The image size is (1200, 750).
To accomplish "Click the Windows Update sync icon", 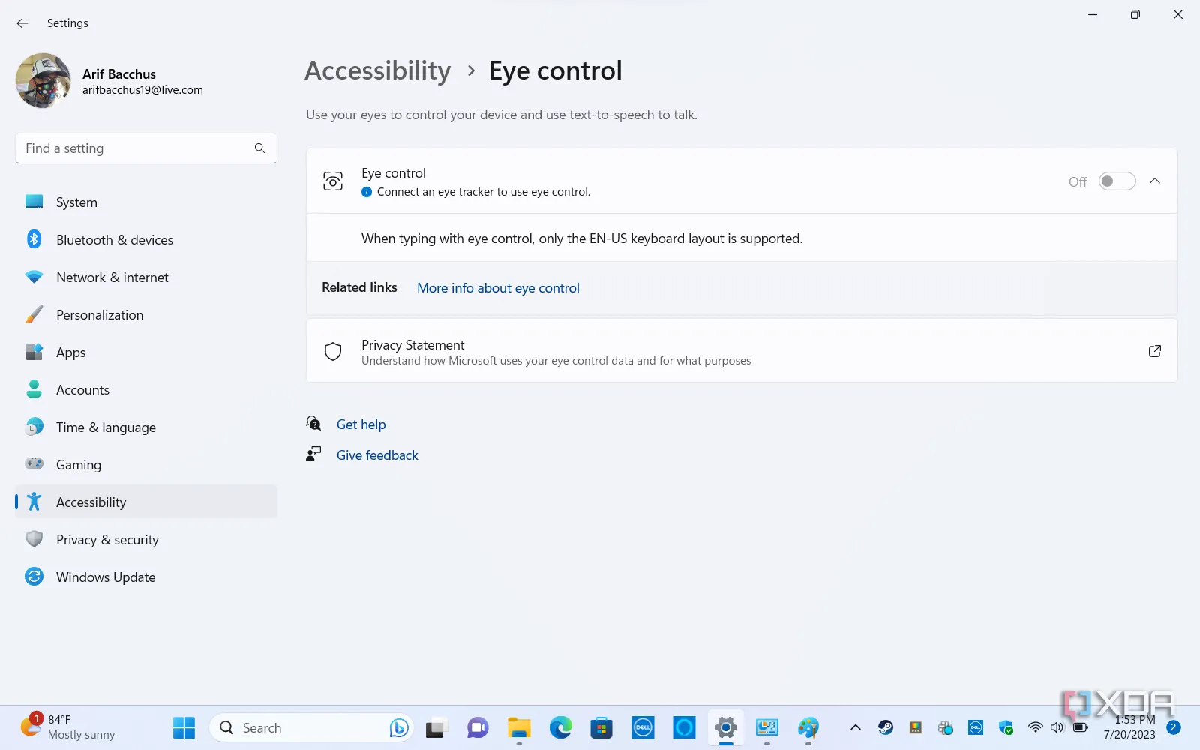I will [34, 577].
